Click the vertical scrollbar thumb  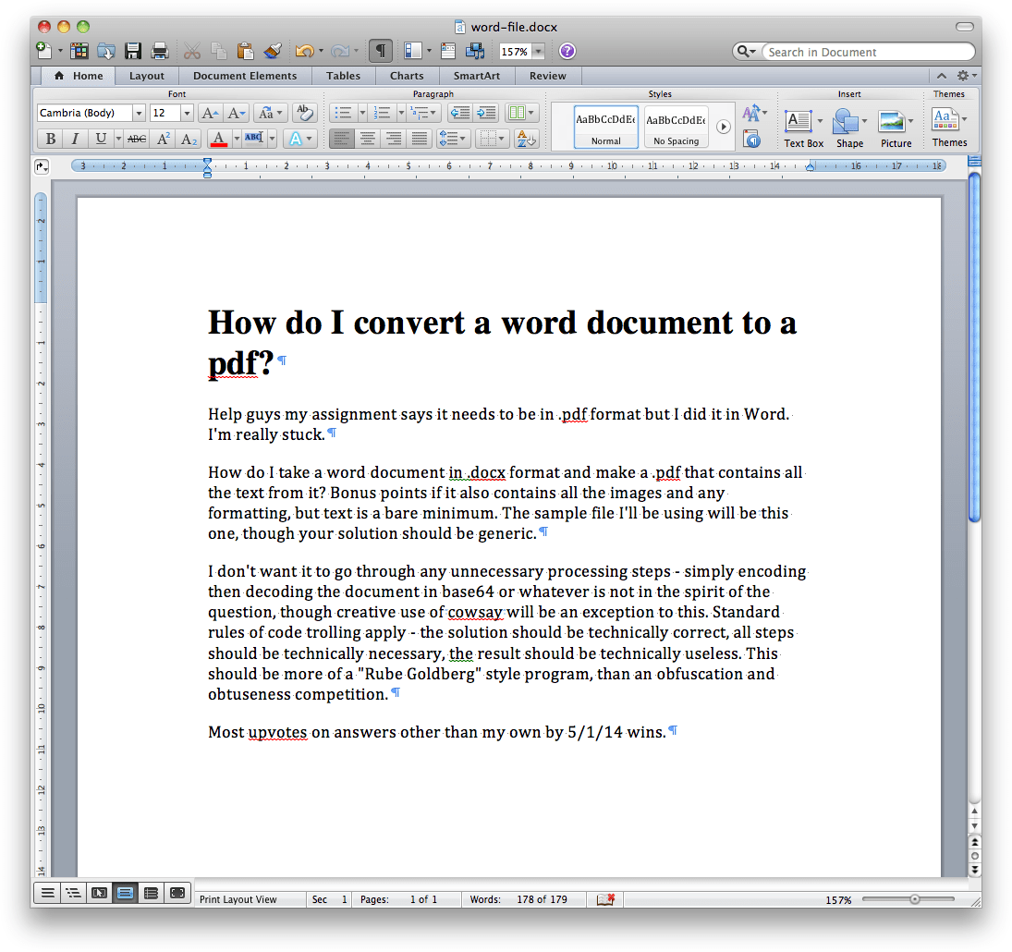click(974, 346)
